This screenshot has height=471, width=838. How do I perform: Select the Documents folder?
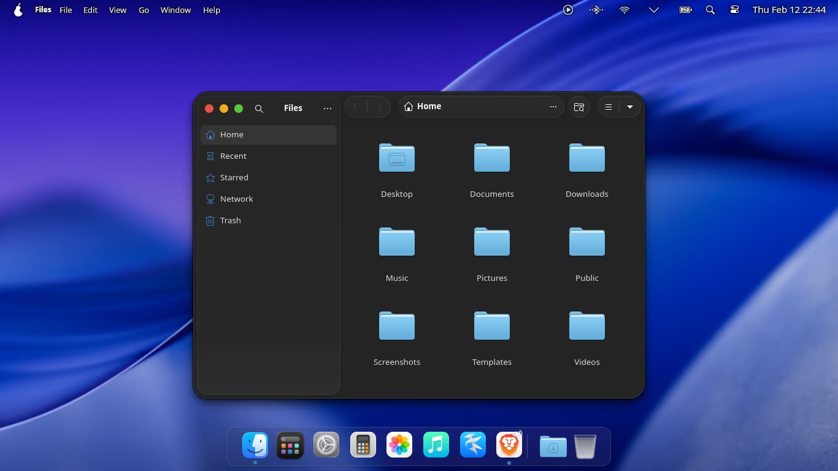pyautogui.click(x=491, y=159)
